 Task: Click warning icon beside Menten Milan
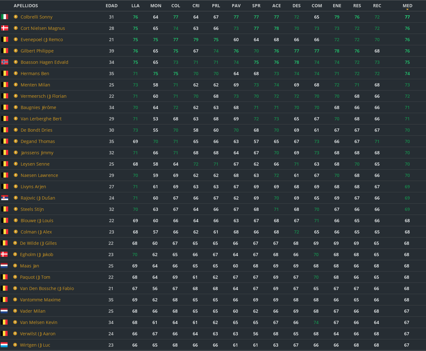tap(16, 85)
